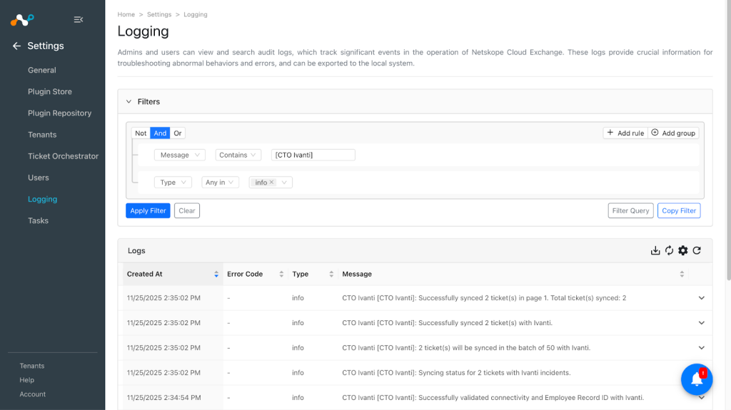Sort by Error Code column arrows
The width and height of the screenshot is (731, 410).
(281, 274)
